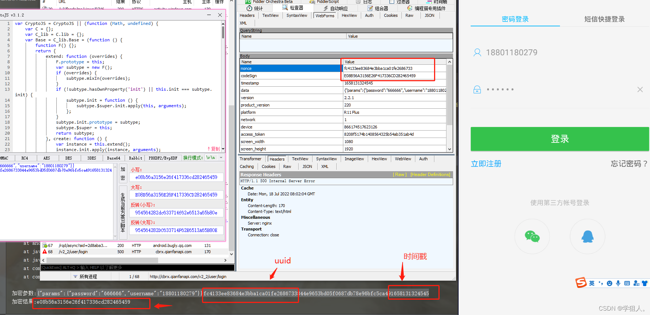The width and height of the screenshot is (650, 315).
Task: Select the Rabbit algorithm tab
Action: 135,158
